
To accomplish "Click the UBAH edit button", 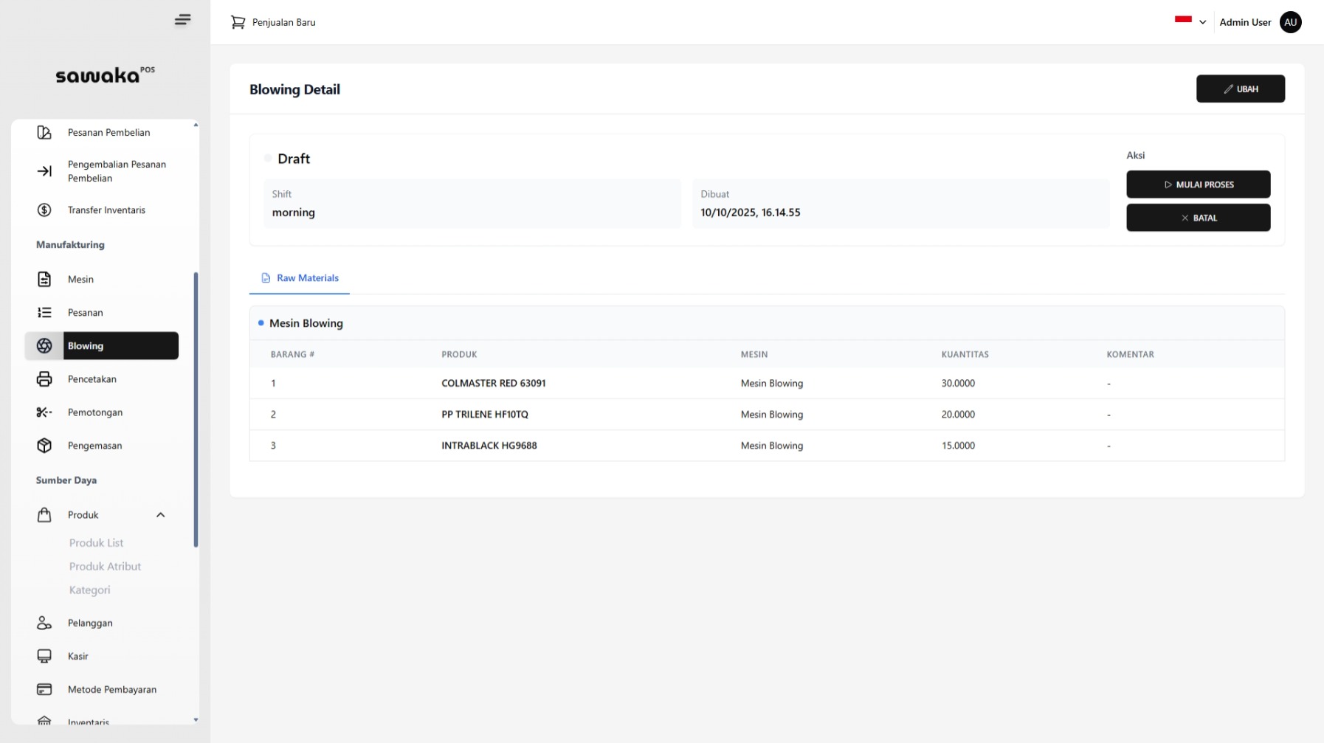I will 1240,89.
